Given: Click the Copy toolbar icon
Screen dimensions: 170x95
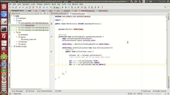Looking at the screenshot, I should tap(30, 7).
